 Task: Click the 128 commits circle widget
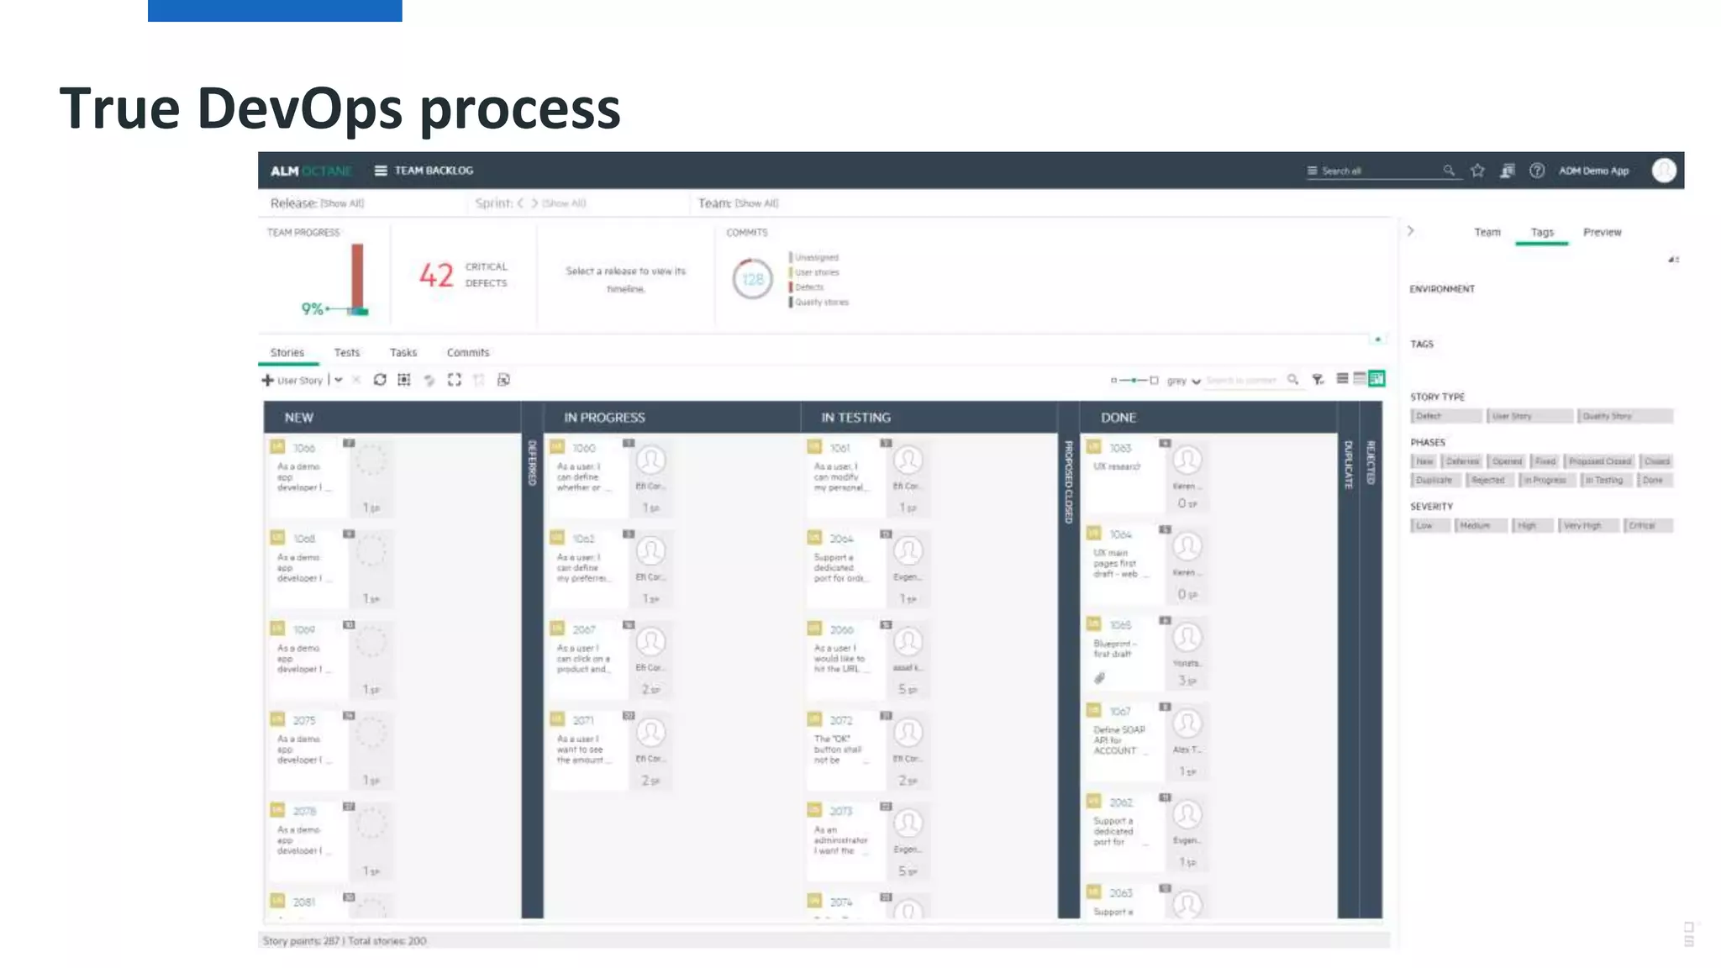coord(752,279)
